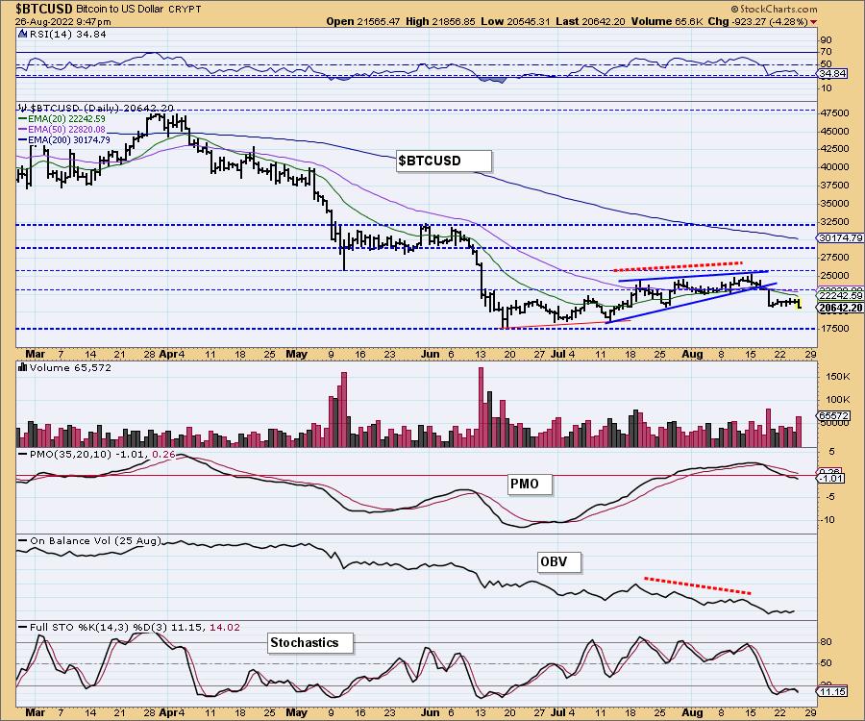
Task: Click the Low 20545.31 value
Action: coord(515,21)
